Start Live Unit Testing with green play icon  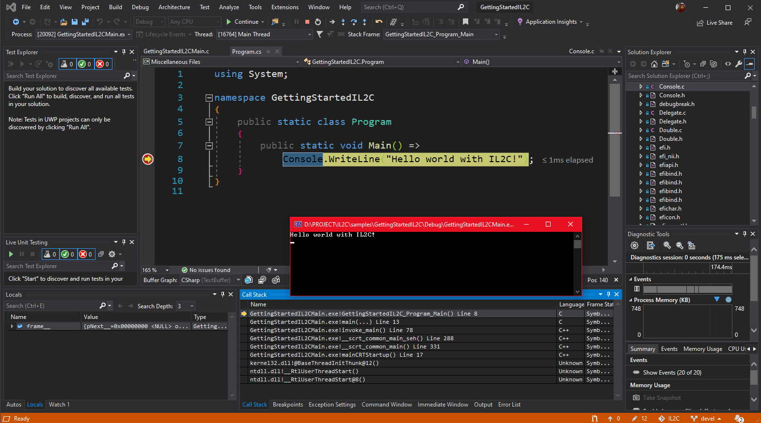coord(11,254)
